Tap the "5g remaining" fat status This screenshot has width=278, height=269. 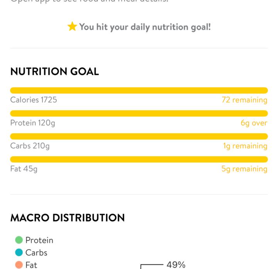pyautogui.click(x=244, y=169)
